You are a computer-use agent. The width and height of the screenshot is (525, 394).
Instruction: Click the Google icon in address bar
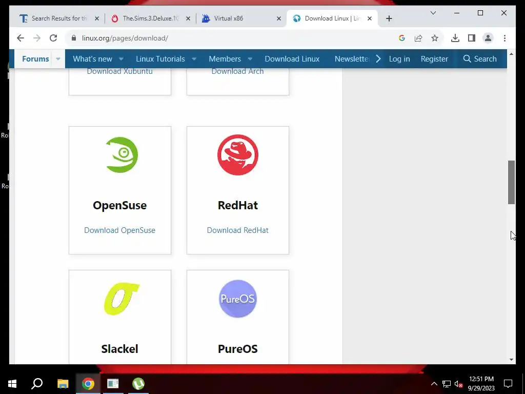pos(402,38)
